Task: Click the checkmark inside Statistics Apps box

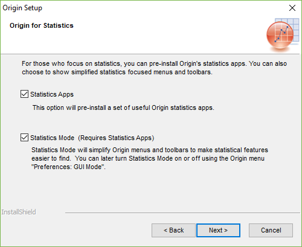Action: point(24,94)
